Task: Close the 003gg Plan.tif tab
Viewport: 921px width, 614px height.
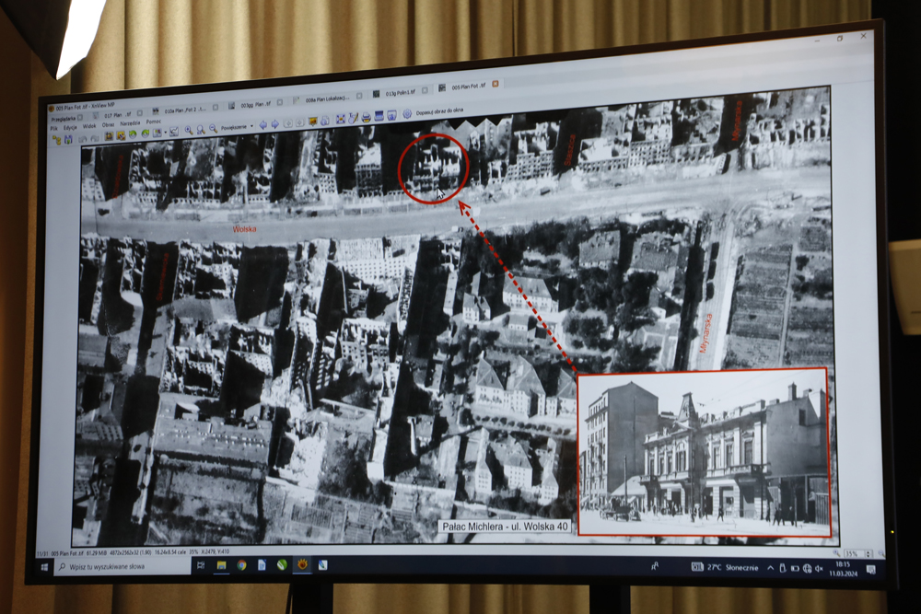Action: coord(280,103)
